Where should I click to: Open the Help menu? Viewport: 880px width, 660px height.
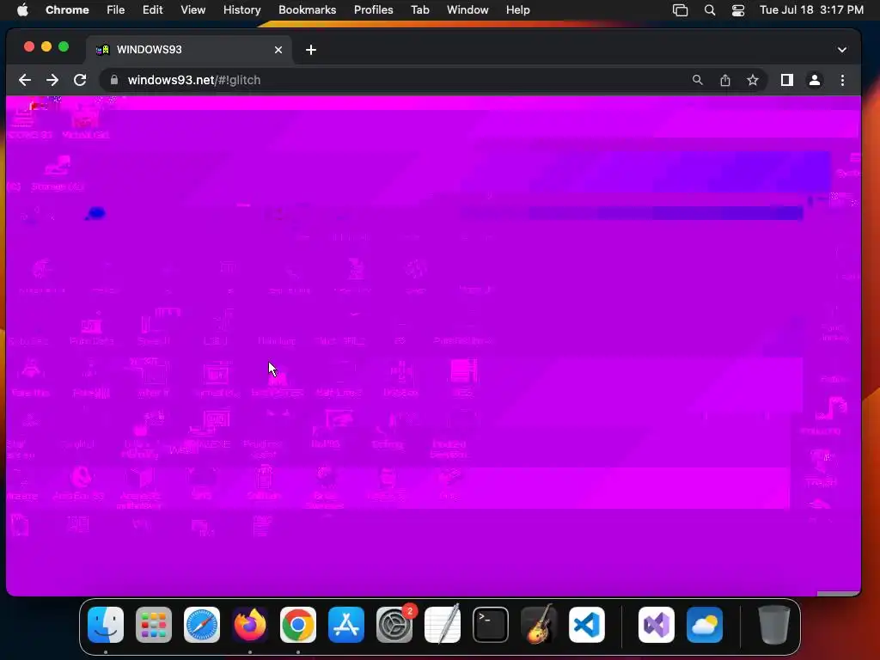(x=517, y=10)
